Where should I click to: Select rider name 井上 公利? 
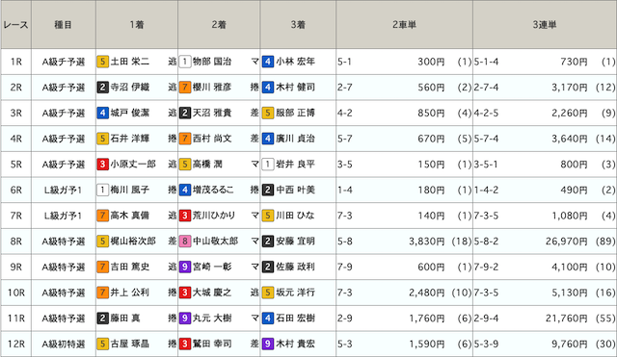tap(130, 293)
